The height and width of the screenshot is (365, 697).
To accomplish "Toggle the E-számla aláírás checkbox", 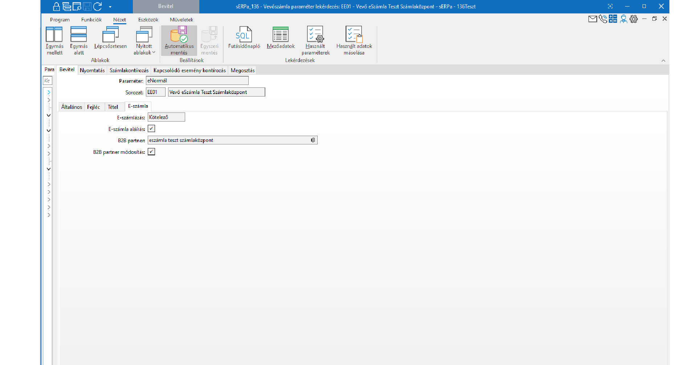I will pyautogui.click(x=151, y=129).
